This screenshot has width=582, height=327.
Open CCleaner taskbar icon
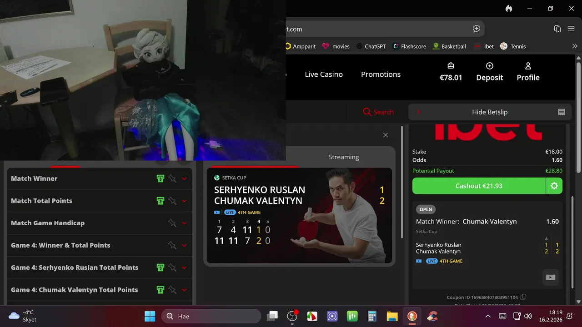pyautogui.click(x=432, y=316)
